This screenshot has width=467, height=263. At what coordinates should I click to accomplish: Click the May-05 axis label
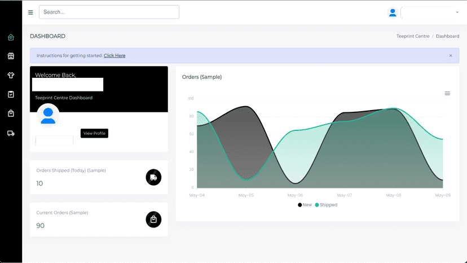(246, 195)
